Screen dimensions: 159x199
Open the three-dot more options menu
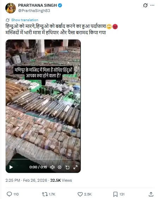pyautogui.click(x=152, y=5)
